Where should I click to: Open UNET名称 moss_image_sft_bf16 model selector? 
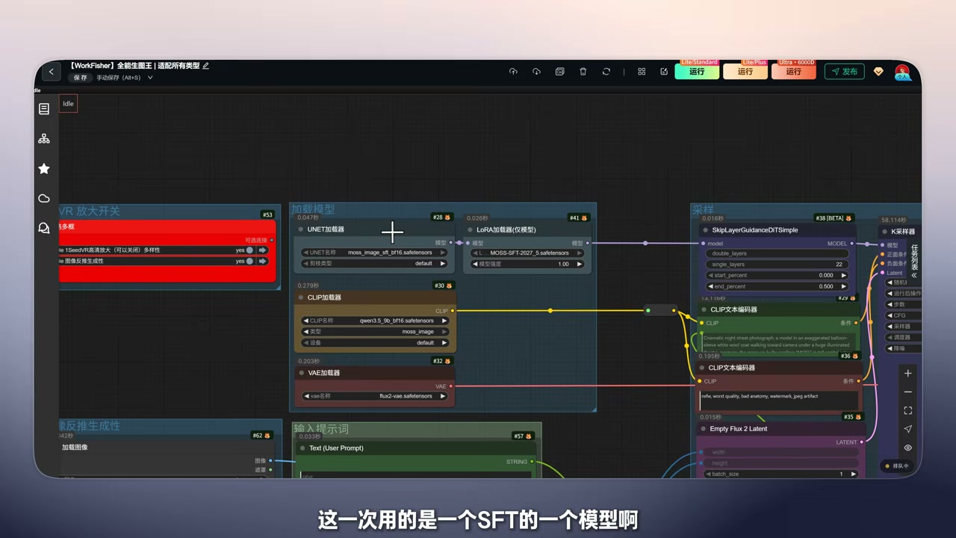tap(374, 253)
